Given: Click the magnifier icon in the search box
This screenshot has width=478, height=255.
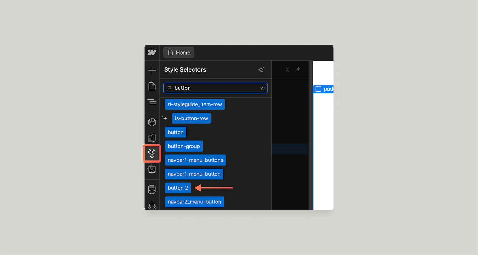Looking at the screenshot, I should pyautogui.click(x=170, y=88).
